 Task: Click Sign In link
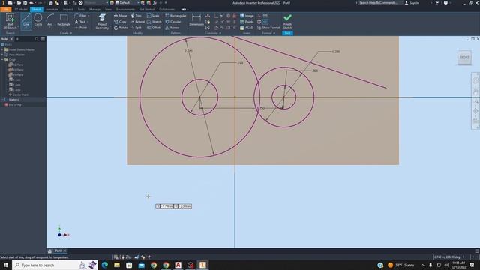412,3
